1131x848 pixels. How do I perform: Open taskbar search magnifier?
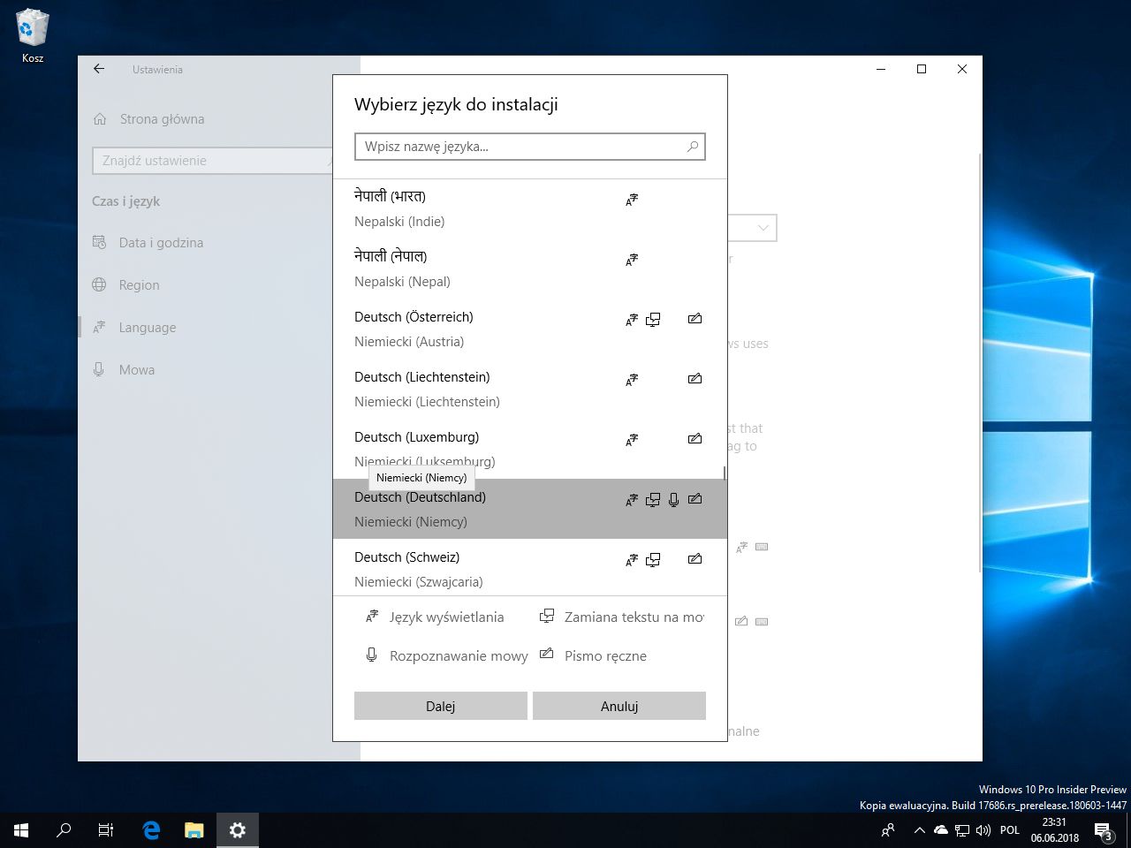pos(64,830)
